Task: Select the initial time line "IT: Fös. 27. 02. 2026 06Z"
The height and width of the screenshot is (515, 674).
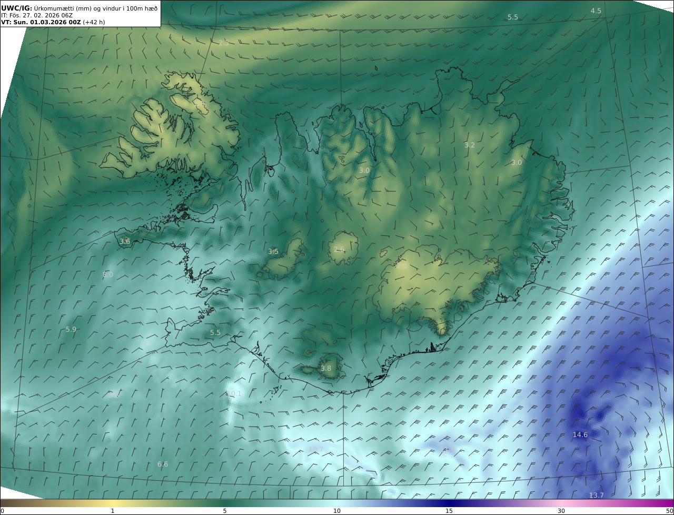Action: click(37, 16)
